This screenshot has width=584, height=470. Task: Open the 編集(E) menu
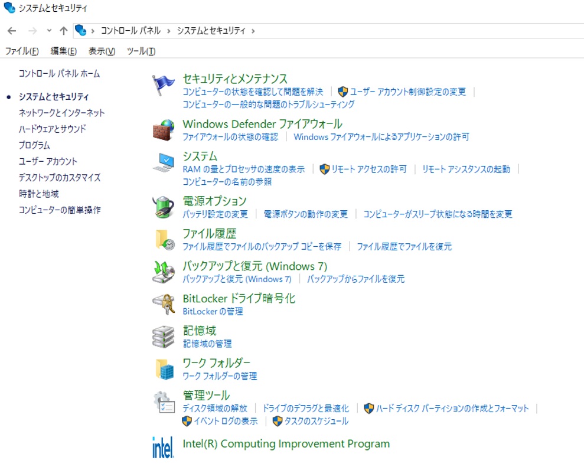click(64, 51)
